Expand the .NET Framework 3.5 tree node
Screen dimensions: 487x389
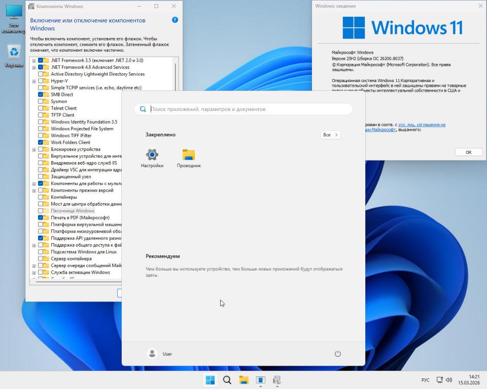pos(34,60)
